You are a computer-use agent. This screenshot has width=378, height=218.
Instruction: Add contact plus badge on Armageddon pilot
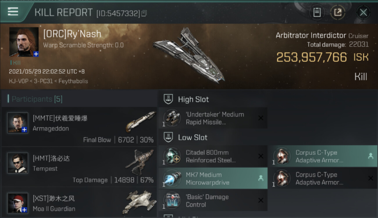[x=24, y=130]
